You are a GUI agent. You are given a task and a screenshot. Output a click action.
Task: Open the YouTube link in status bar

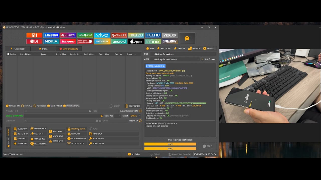[x=134, y=154]
